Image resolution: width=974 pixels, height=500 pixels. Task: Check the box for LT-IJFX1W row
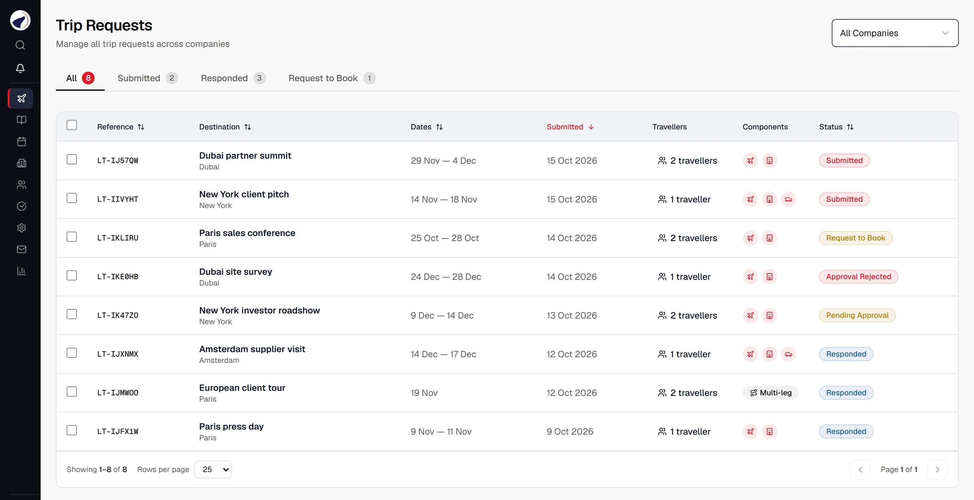point(71,431)
